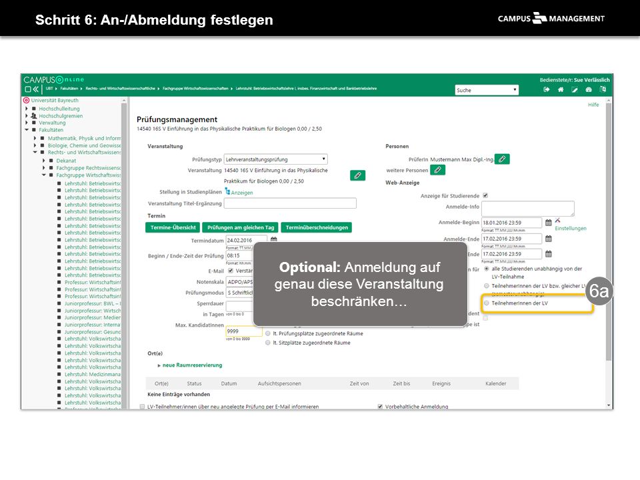640x480 pixels.
Task: Click the sidebar tree scrollbar
Action: point(124,253)
